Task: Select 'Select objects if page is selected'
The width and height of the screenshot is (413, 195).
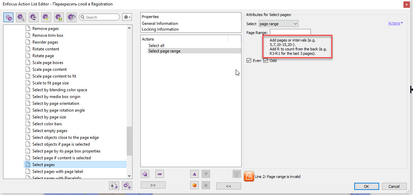Action: point(61,144)
